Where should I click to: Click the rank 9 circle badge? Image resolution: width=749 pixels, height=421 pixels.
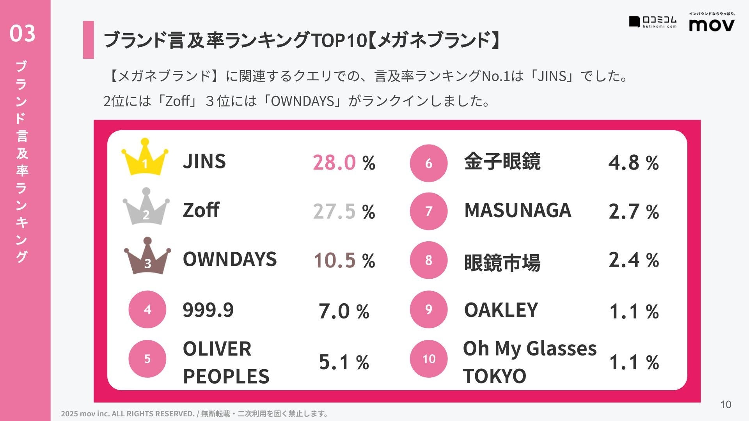point(428,310)
